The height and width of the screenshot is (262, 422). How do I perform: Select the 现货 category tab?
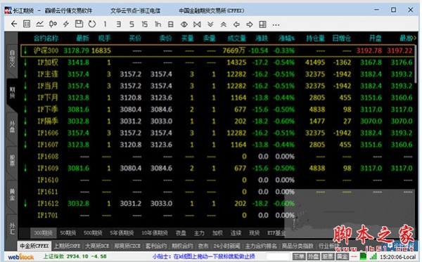[254, 233]
